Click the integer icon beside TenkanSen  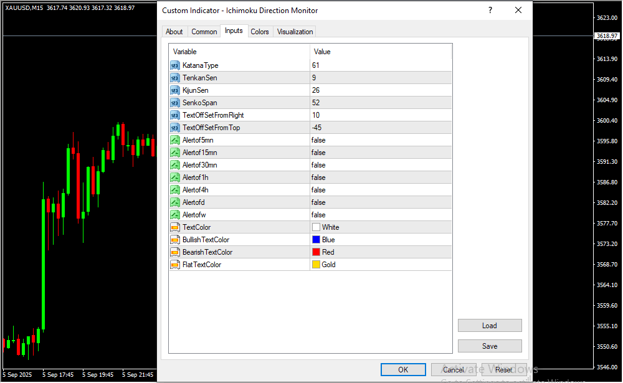click(174, 78)
